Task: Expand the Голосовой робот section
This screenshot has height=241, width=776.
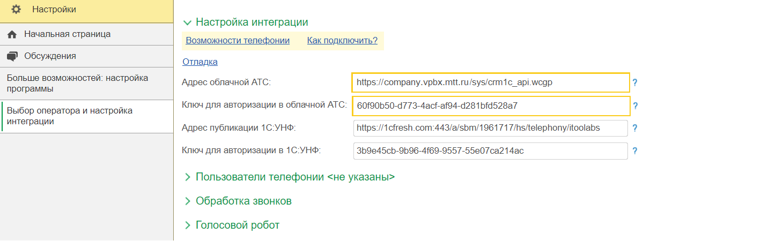Action: click(187, 225)
